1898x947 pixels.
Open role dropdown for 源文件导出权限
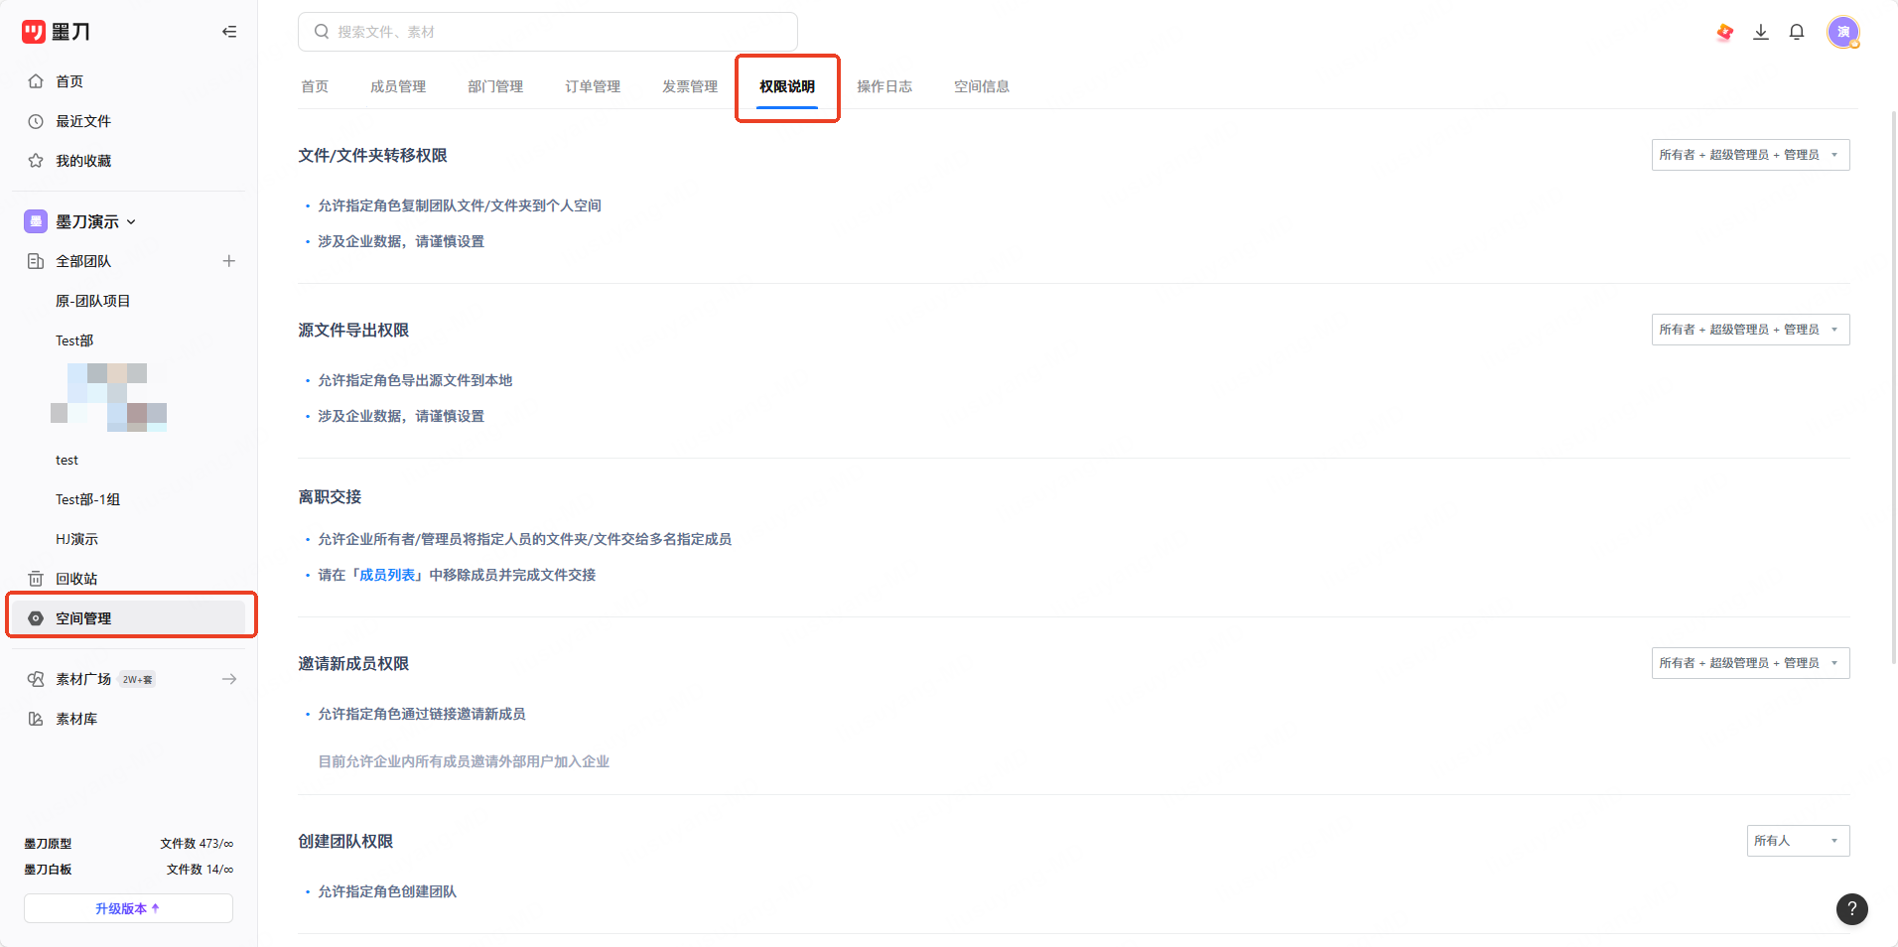pos(1751,330)
